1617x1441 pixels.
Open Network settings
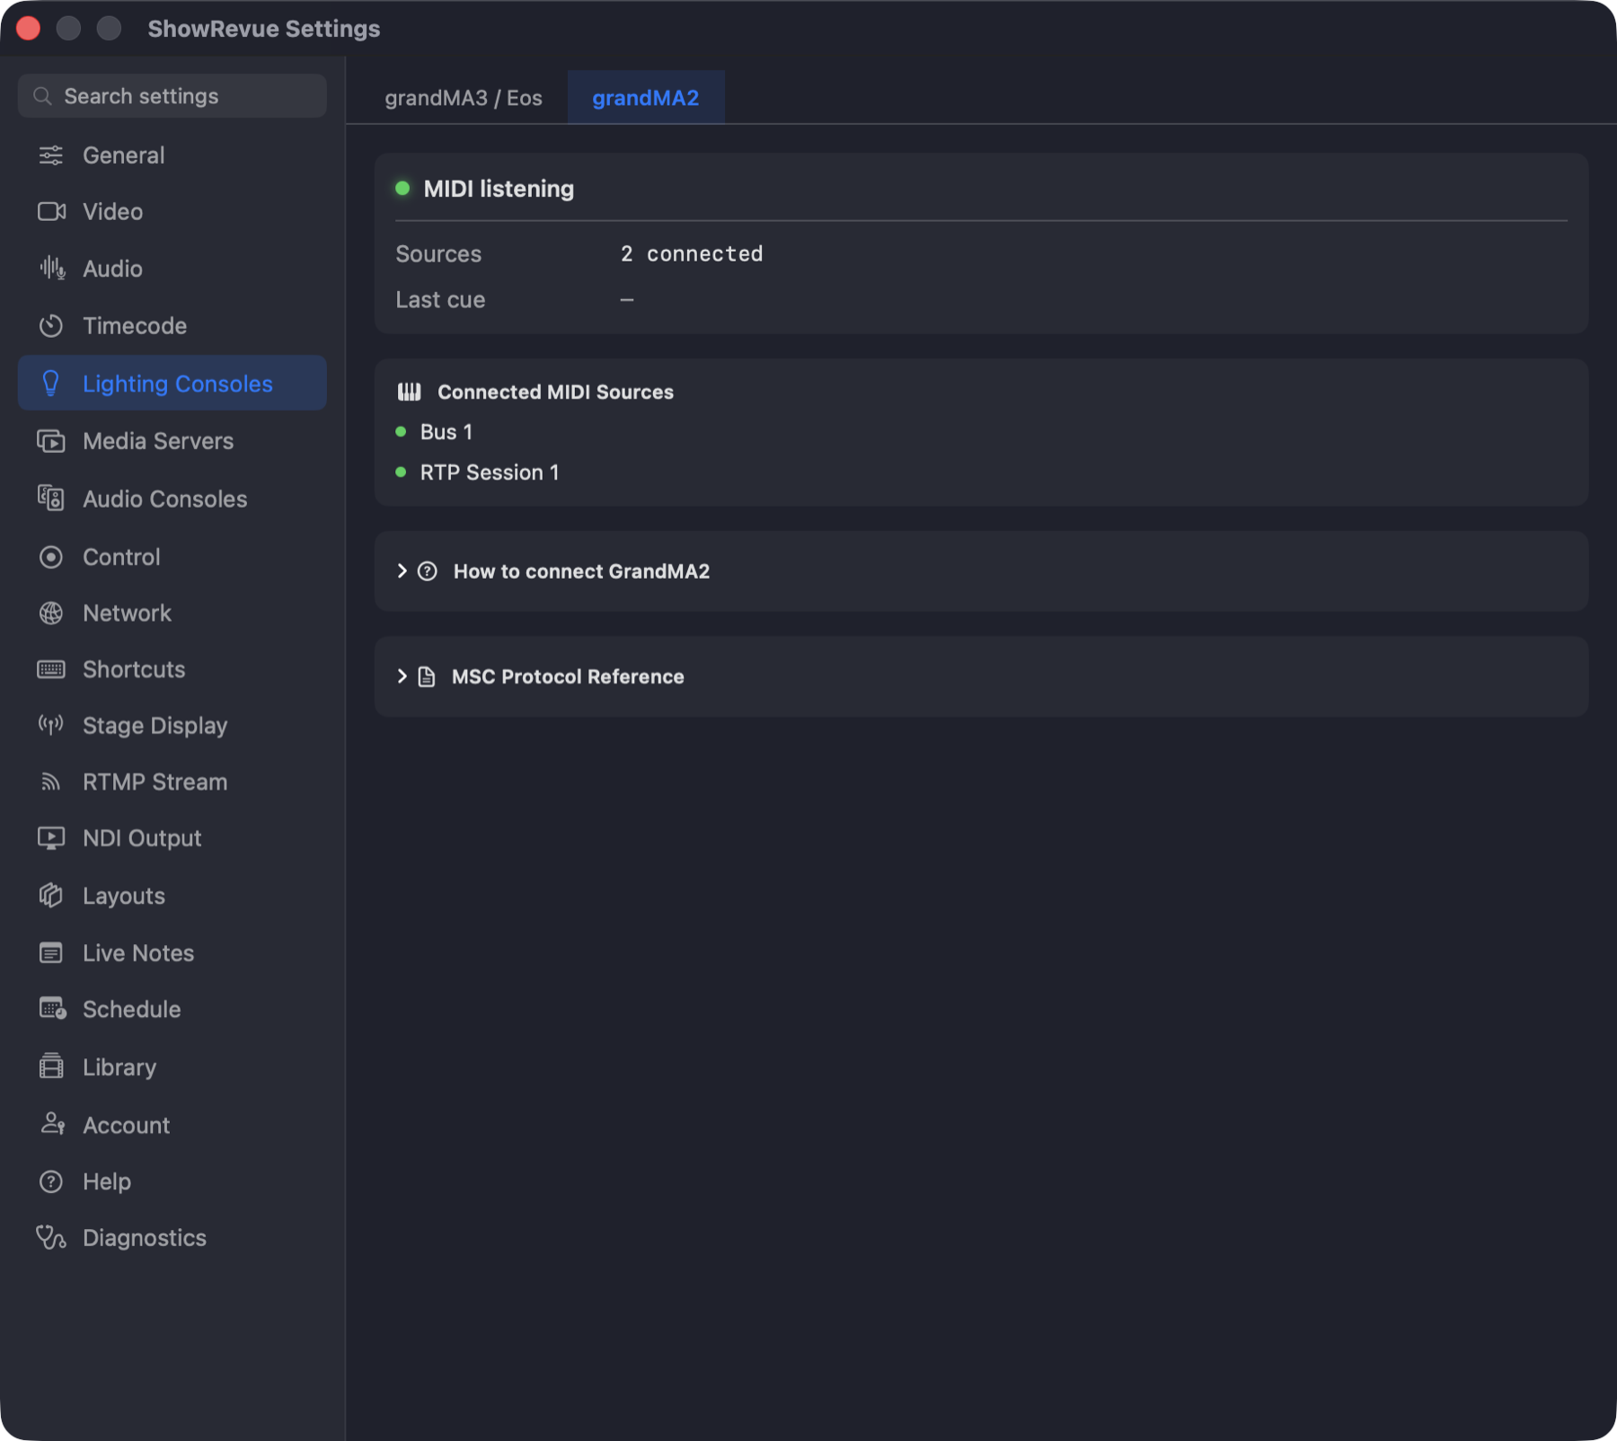coord(172,614)
